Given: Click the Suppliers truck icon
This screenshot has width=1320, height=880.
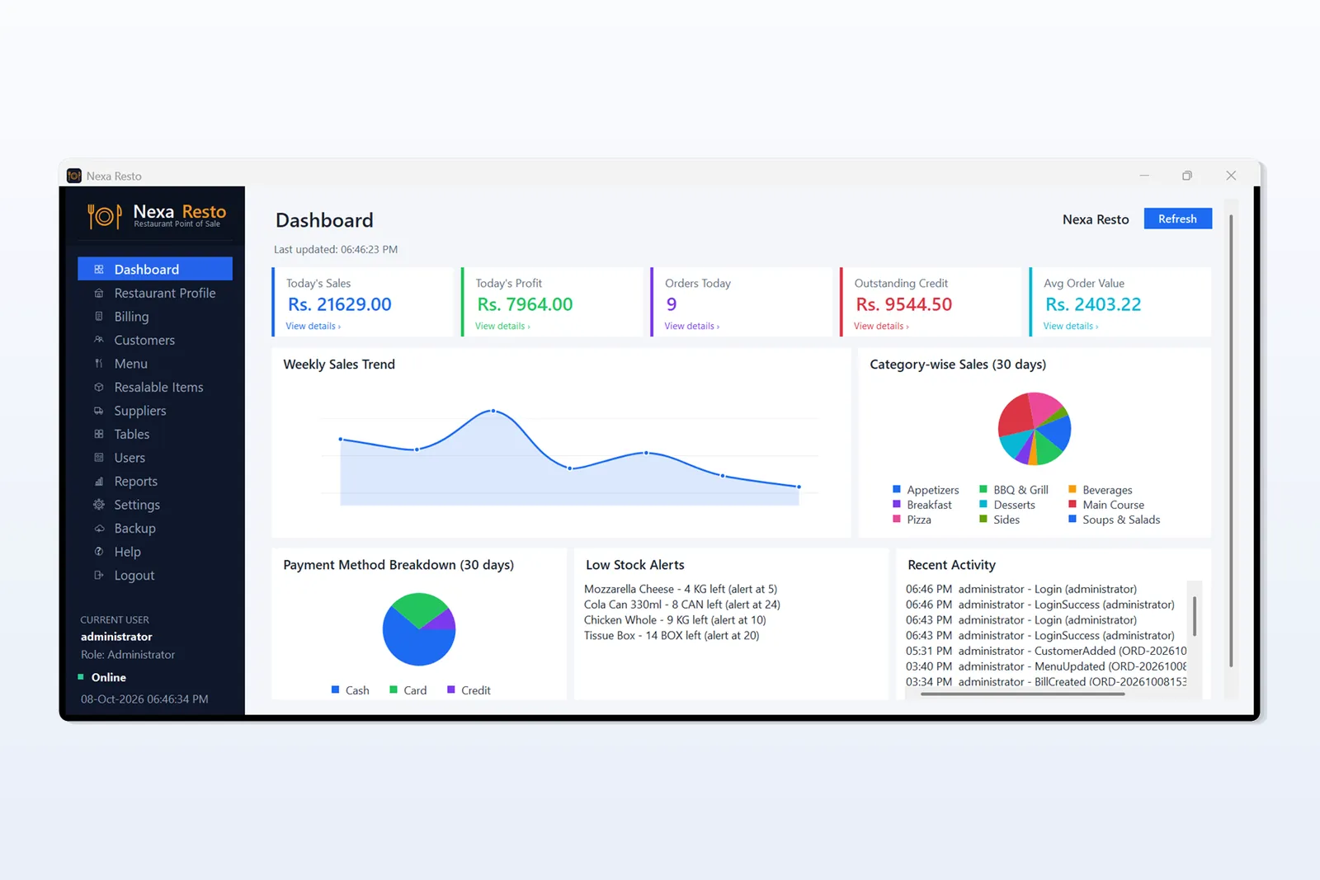Looking at the screenshot, I should (x=99, y=411).
